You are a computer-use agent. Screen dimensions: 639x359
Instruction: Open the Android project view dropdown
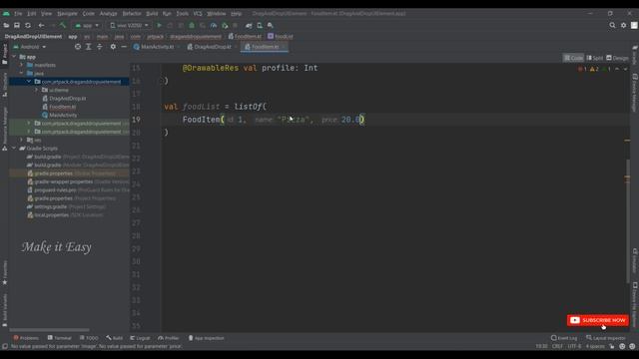30,47
